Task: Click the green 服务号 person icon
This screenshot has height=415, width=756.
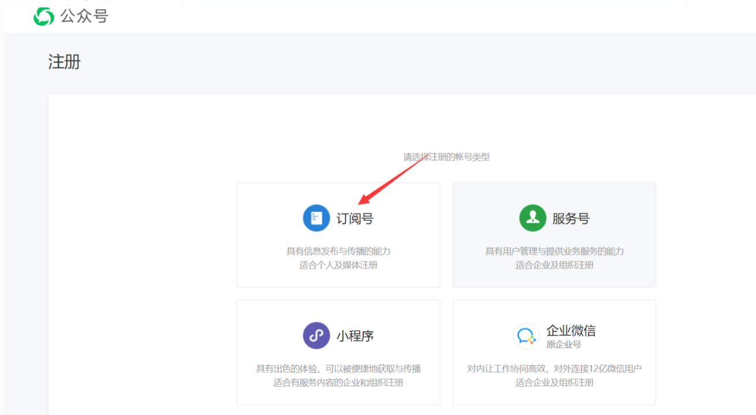Action: [x=532, y=218]
